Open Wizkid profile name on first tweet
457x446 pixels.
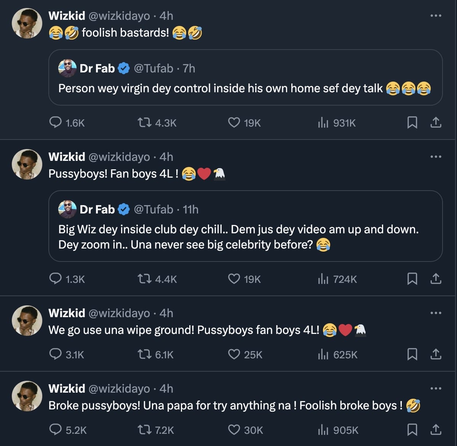67,16
